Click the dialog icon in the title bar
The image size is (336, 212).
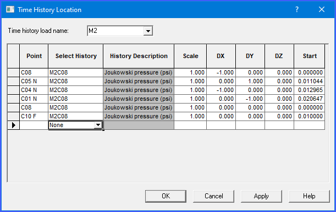coord(10,9)
